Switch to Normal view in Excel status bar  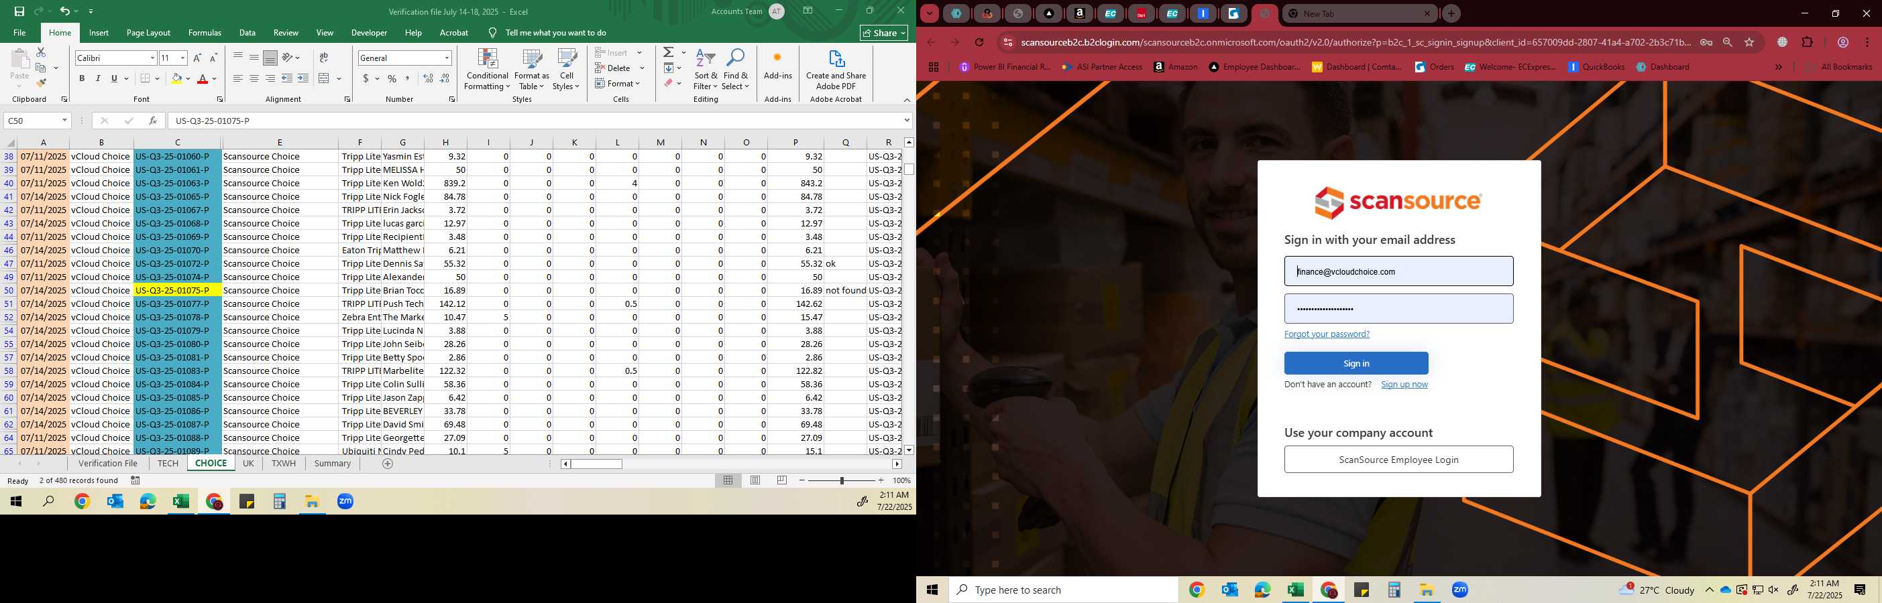[x=728, y=480]
